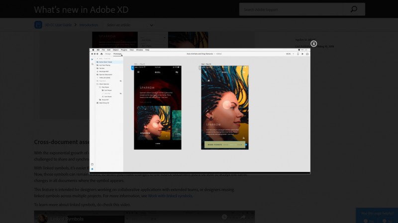Open the Assets panel icon at the bottom-left
The height and width of the screenshot is (223, 398).
pyautogui.click(x=92, y=165)
